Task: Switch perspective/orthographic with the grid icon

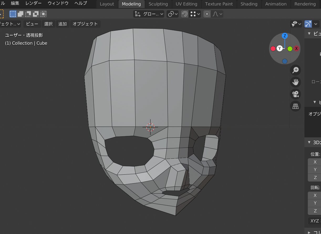Action: click(x=296, y=106)
